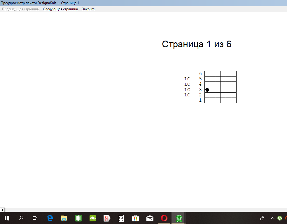The image size is (287, 224).
Task: Open the Windows Start menu
Action: tap(7, 218)
